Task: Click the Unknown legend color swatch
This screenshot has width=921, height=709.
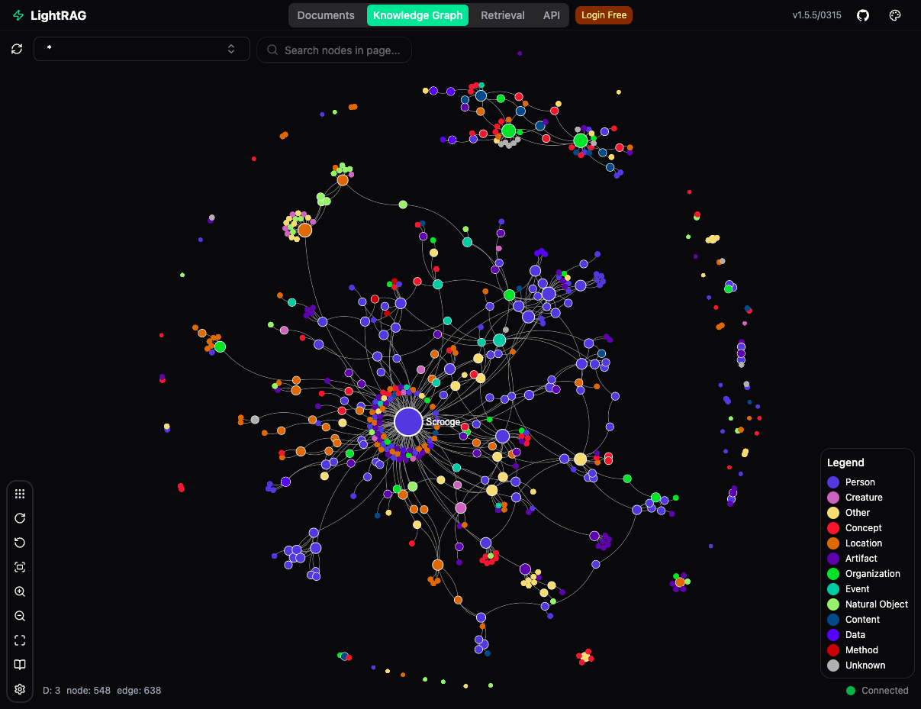Action: (x=833, y=665)
